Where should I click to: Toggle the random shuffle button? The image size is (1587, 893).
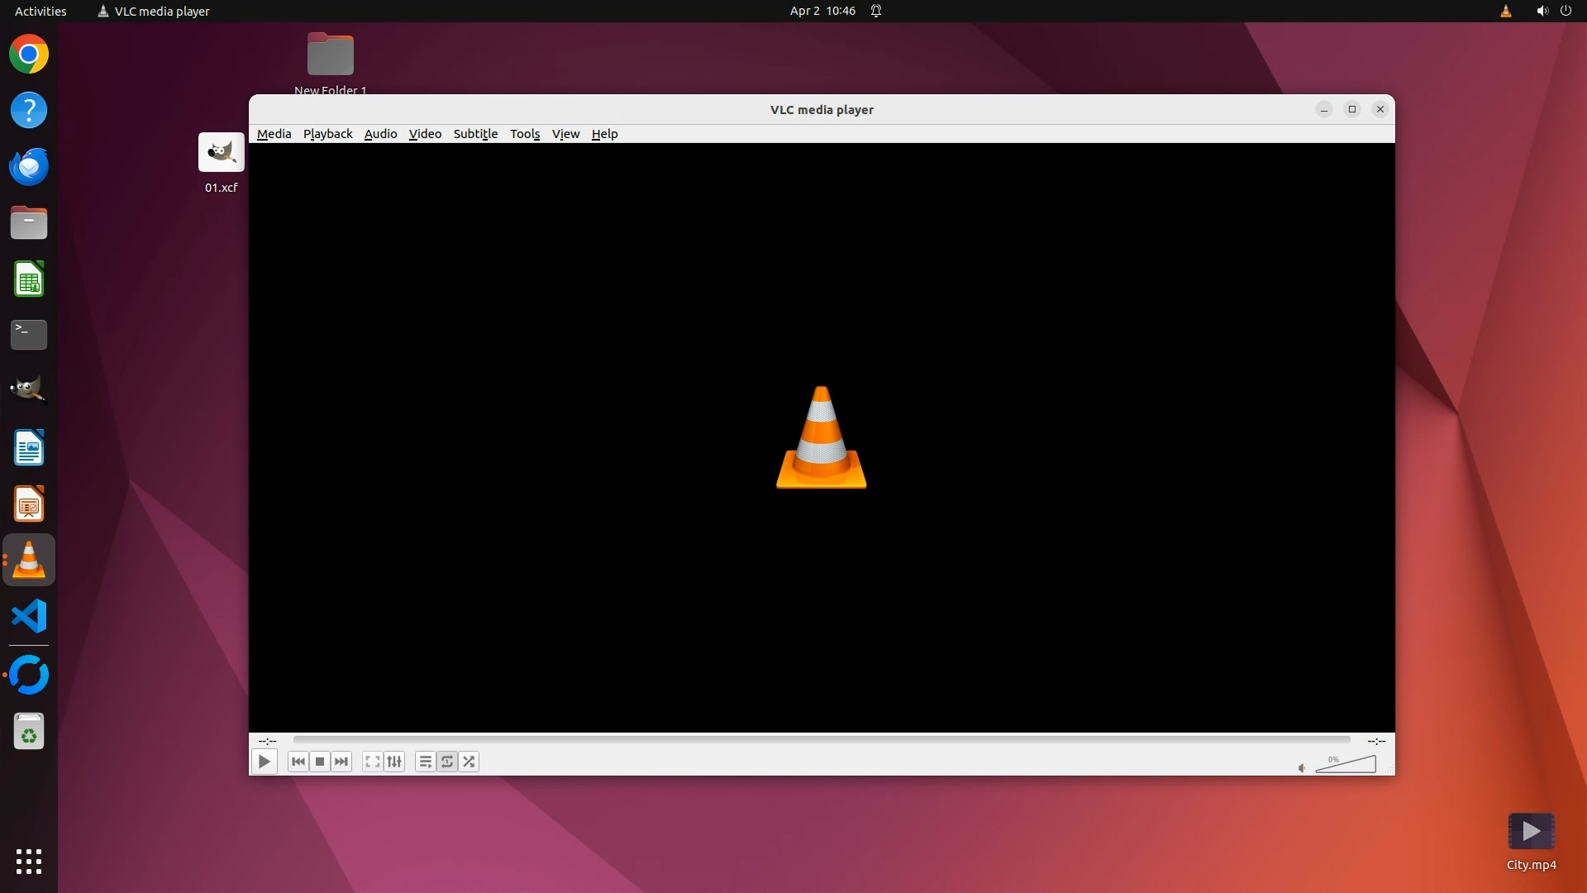tap(469, 762)
